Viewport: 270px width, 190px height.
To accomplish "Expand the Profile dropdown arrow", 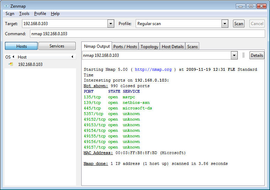I will click(x=225, y=24).
